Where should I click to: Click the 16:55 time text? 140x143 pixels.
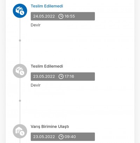point(70,16)
